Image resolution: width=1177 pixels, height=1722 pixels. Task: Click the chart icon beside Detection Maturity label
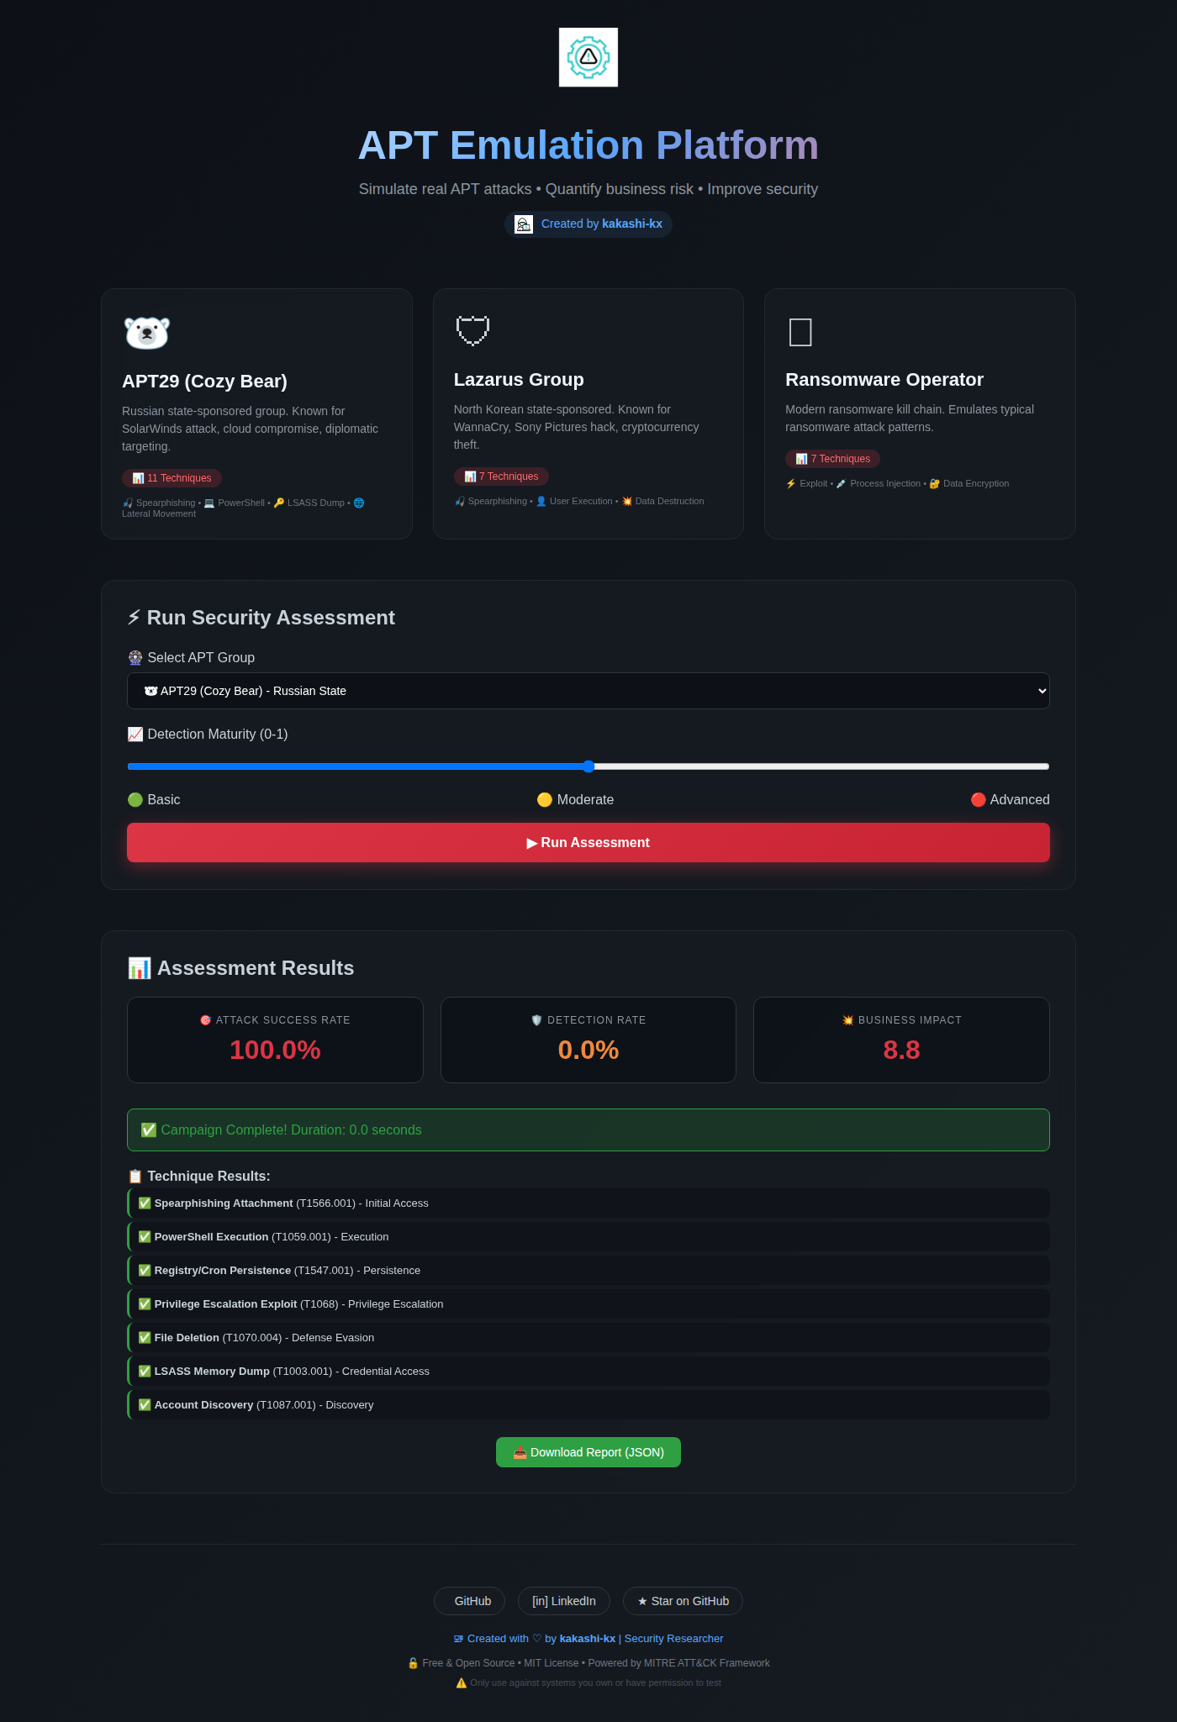(x=135, y=735)
